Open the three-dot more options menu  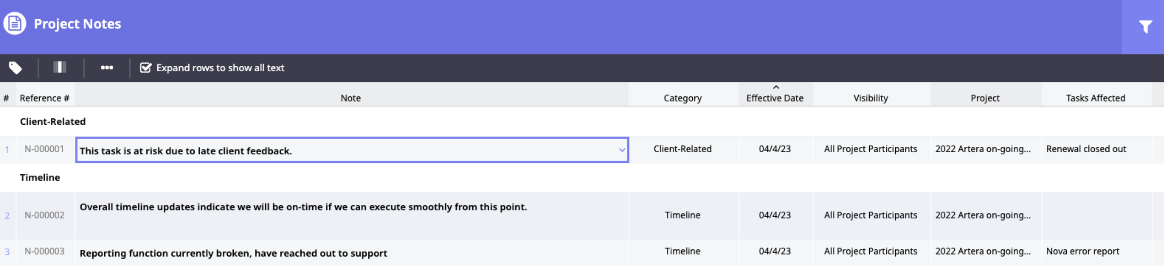[107, 68]
